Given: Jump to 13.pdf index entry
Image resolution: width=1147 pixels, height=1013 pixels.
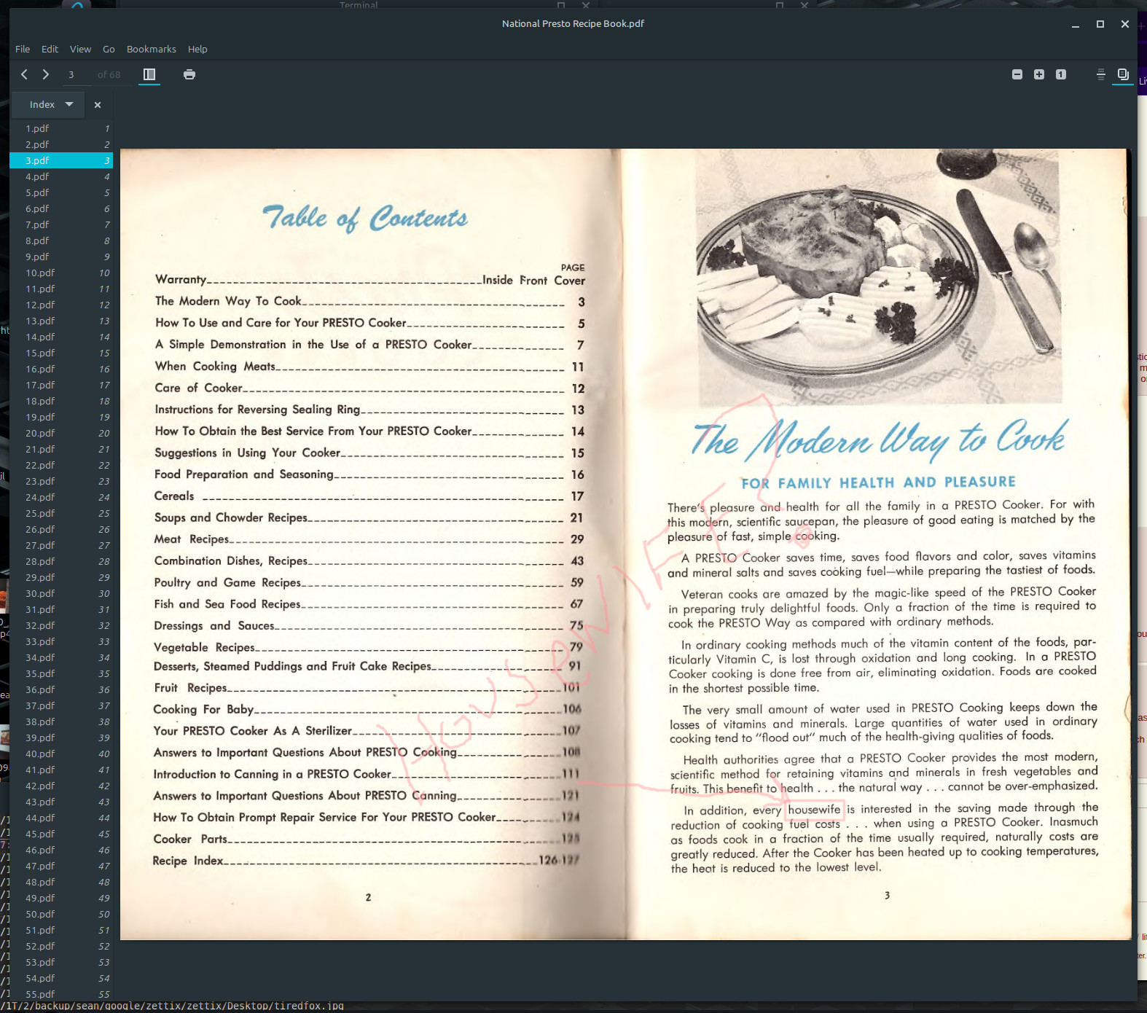Looking at the screenshot, I should 61,321.
